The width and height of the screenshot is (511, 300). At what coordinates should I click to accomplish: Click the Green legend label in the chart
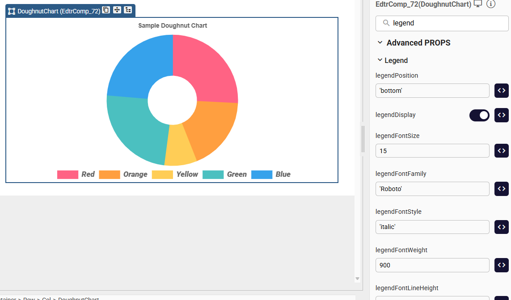pos(236,175)
